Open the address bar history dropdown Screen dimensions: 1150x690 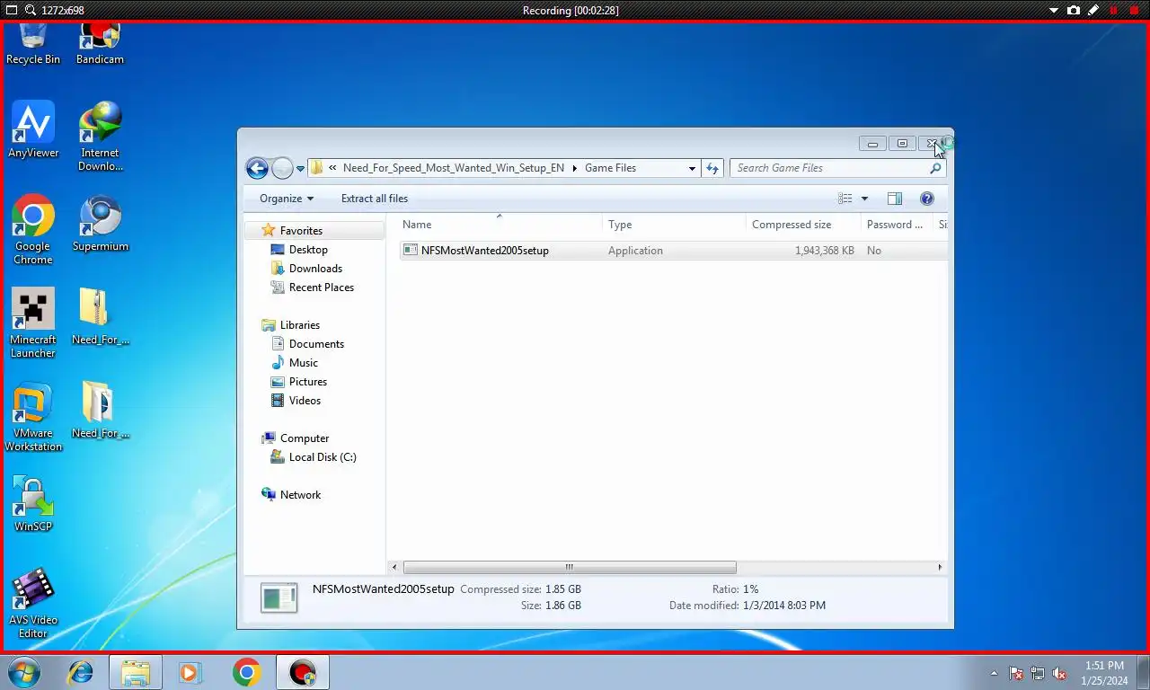pos(692,168)
